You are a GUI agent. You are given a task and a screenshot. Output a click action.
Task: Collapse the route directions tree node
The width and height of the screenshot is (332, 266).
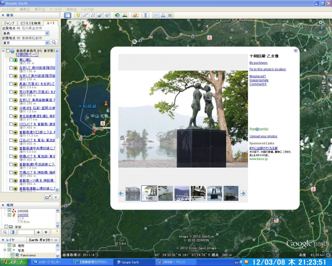[3, 51]
